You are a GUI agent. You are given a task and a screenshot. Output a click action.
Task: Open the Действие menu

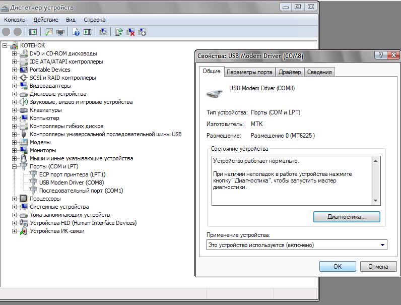[45, 20]
